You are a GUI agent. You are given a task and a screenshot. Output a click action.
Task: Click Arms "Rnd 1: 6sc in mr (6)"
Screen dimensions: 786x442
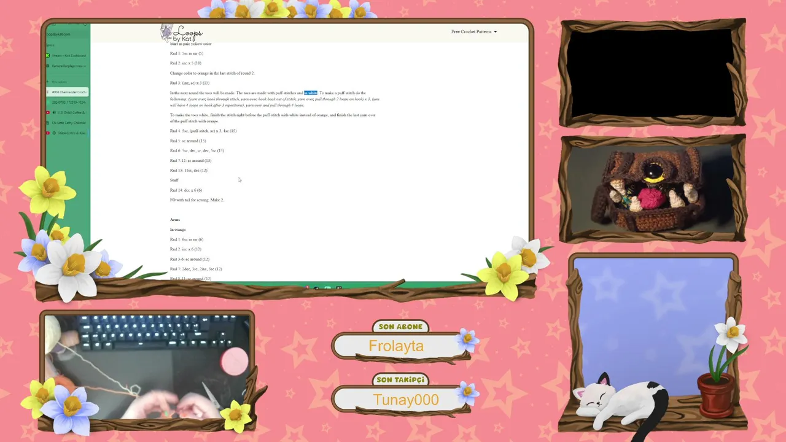pyautogui.click(x=187, y=239)
